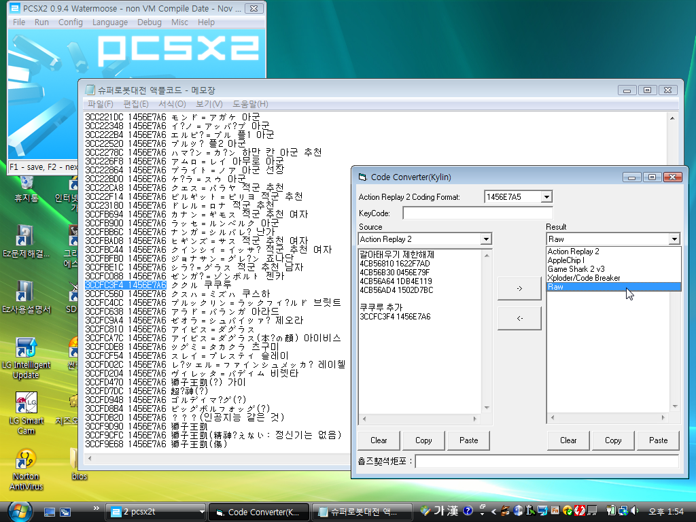This screenshot has width=696, height=522.
Task: Open LG Smart Cam desktop icon
Action: tap(27, 414)
